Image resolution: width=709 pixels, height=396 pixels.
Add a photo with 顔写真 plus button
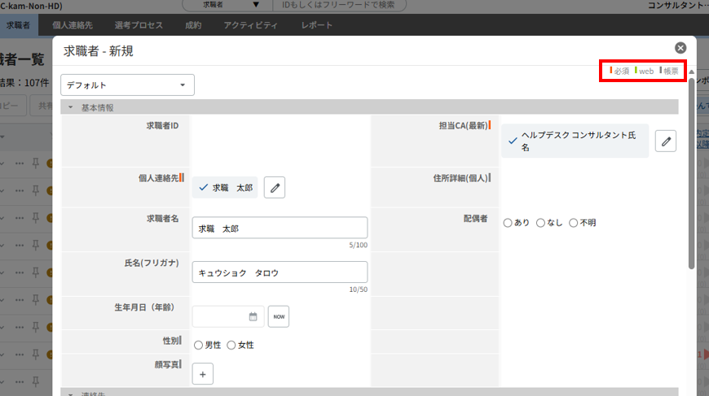(x=203, y=373)
